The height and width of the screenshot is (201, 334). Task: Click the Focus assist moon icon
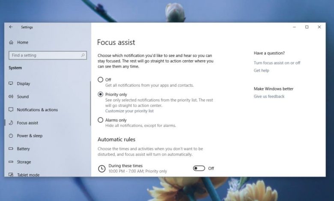[11, 123]
